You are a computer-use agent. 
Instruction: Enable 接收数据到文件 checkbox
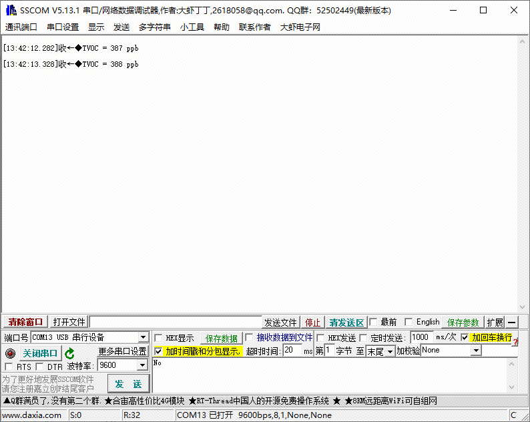click(249, 337)
